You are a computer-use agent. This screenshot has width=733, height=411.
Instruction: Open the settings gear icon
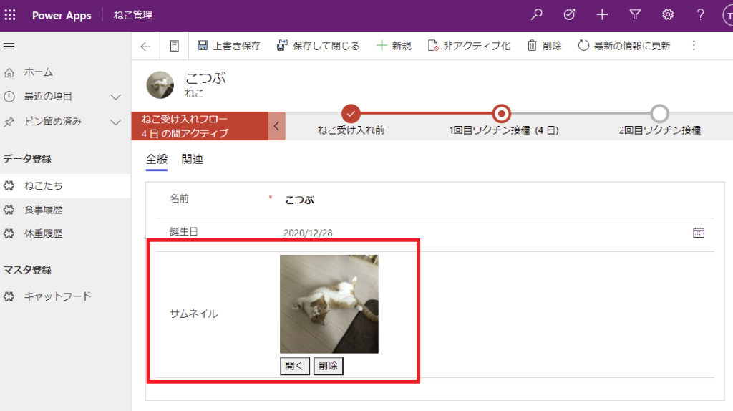coord(668,15)
